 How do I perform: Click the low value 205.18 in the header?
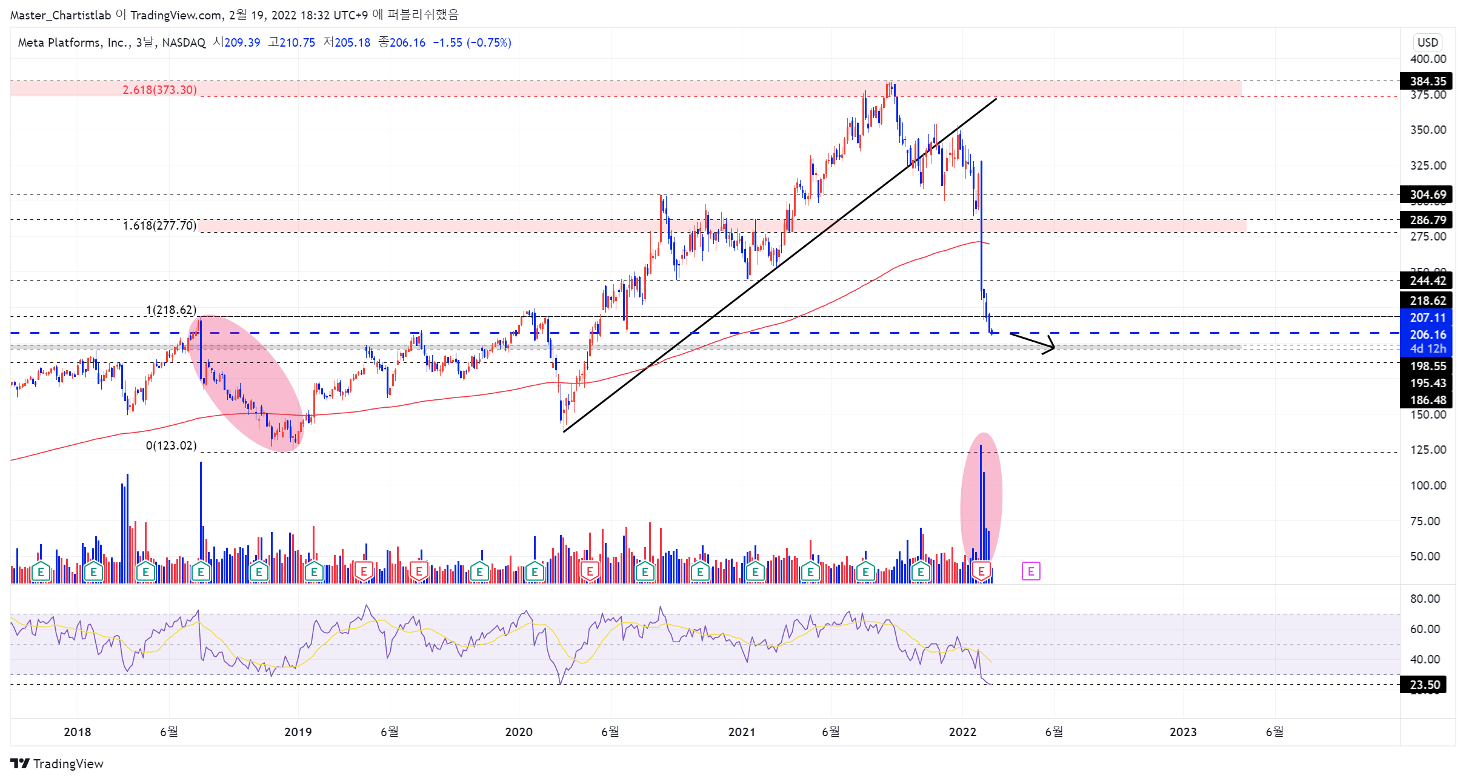tap(352, 42)
